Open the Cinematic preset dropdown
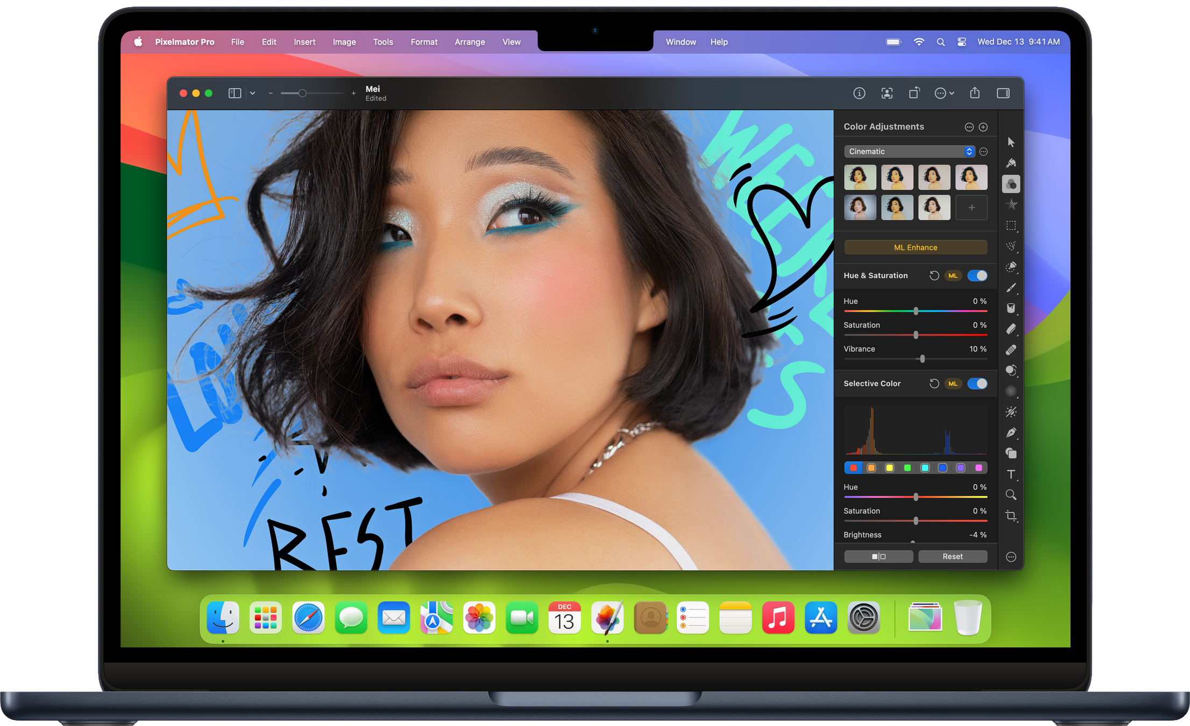This screenshot has height=726, width=1190. click(909, 152)
